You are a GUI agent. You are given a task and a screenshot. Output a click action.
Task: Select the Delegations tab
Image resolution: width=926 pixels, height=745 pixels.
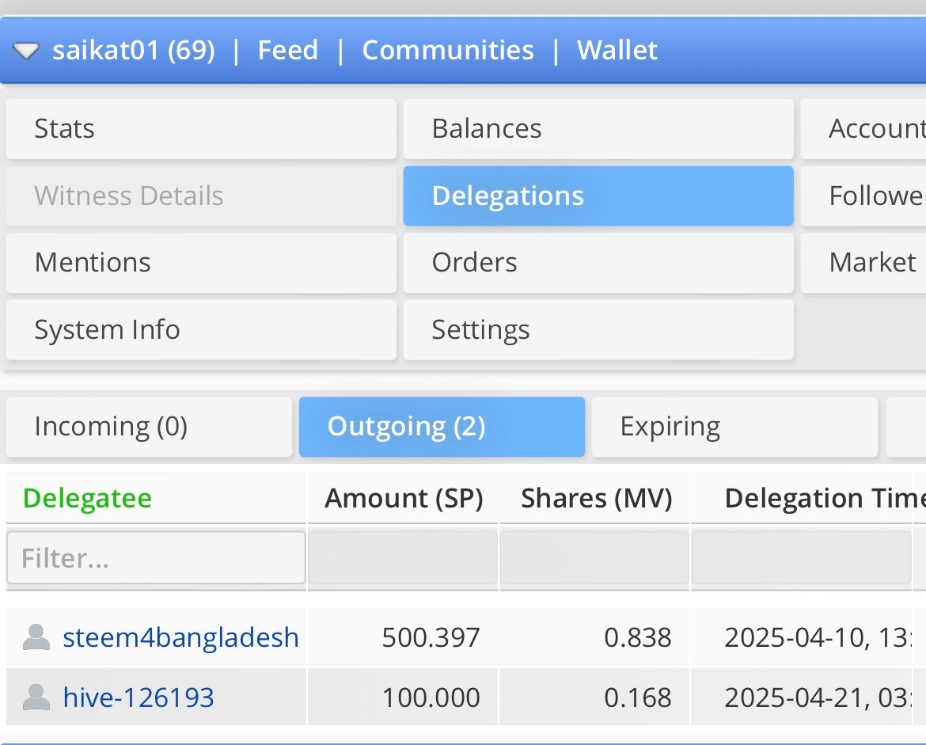tap(598, 196)
